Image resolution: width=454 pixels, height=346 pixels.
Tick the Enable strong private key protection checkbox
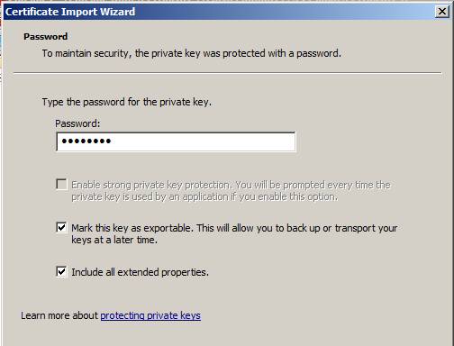61,185
